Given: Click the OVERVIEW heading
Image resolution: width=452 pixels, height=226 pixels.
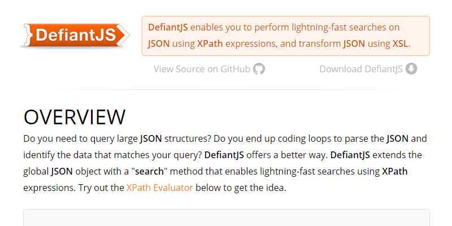Looking at the screenshot, I should click(x=74, y=117).
